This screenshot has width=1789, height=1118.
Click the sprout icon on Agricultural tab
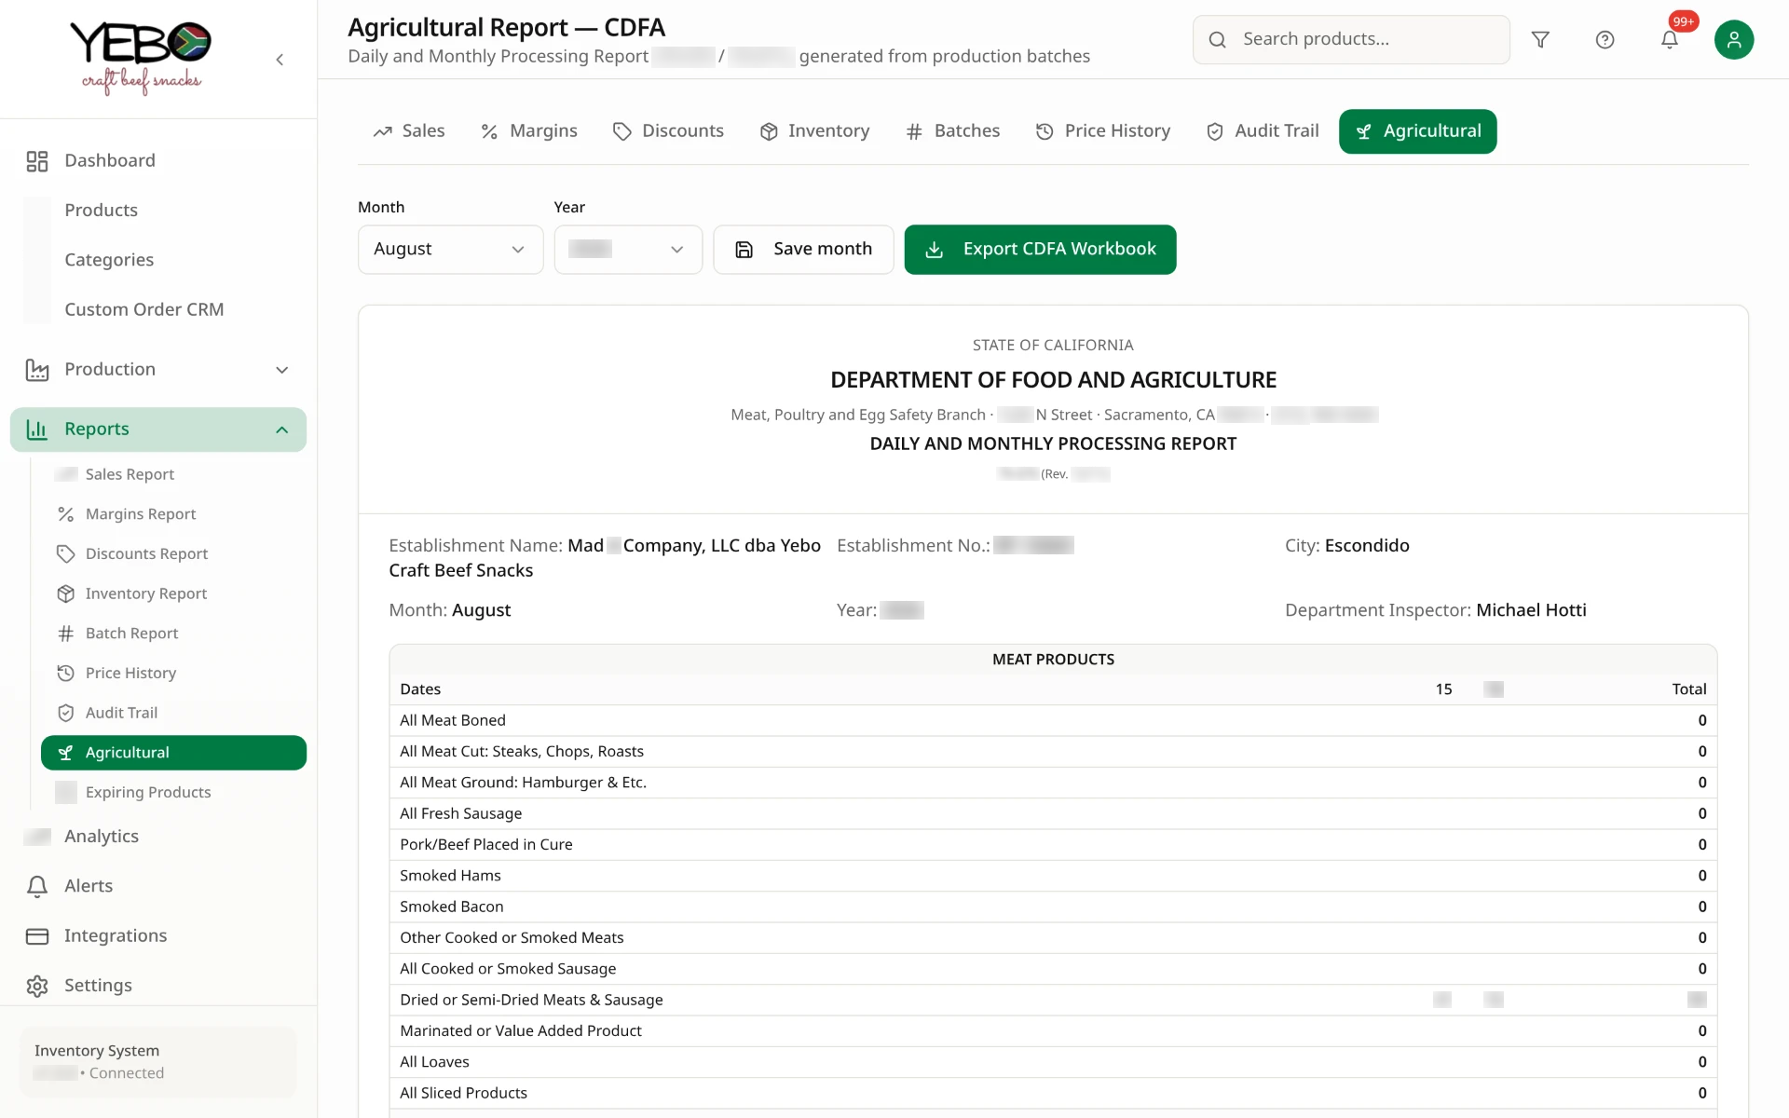pyautogui.click(x=1364, y=131)
